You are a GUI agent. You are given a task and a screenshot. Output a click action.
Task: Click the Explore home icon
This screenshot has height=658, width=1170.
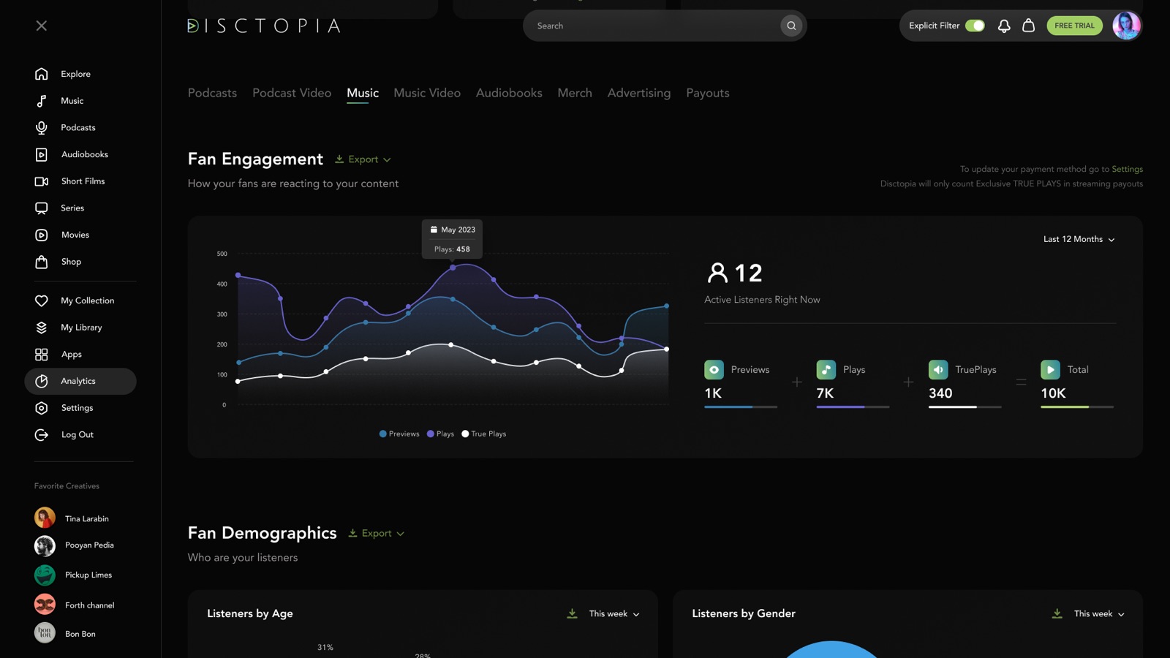pyautogui.click(x=42, y=74)
